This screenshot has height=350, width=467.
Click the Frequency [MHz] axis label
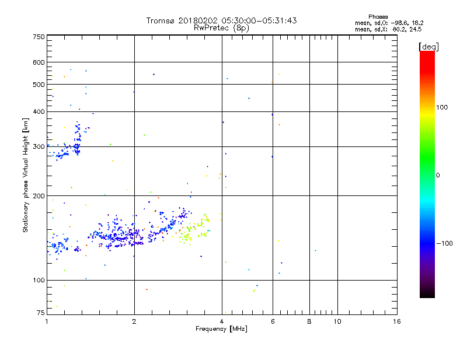point(221,329)
